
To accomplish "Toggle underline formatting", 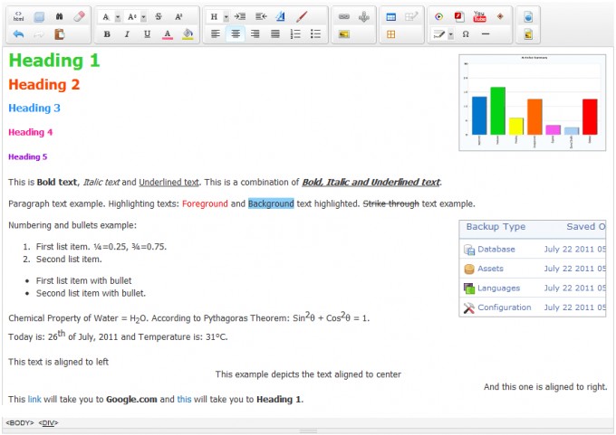I will point(148,34).
